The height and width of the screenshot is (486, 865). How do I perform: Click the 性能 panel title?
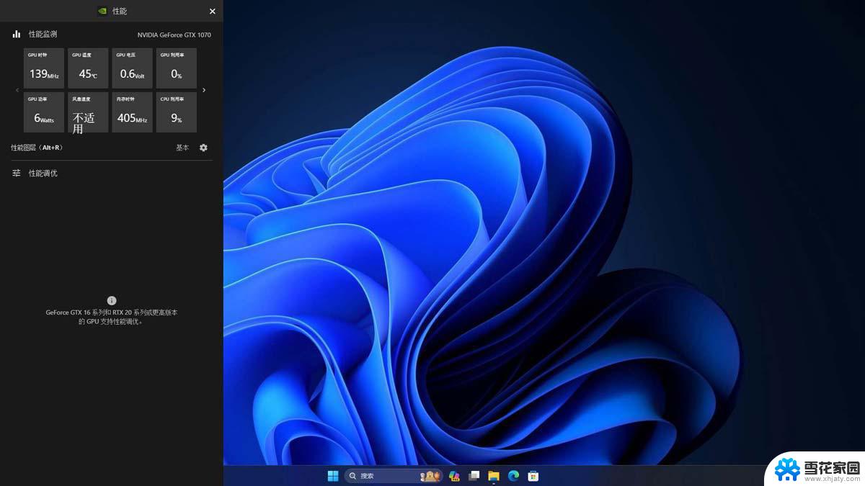(x=120, y=12)
